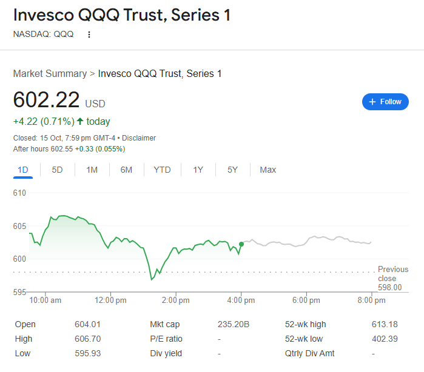Click the green 4:00 pm closing dot

pyautogui.click(x=241, y=244)
